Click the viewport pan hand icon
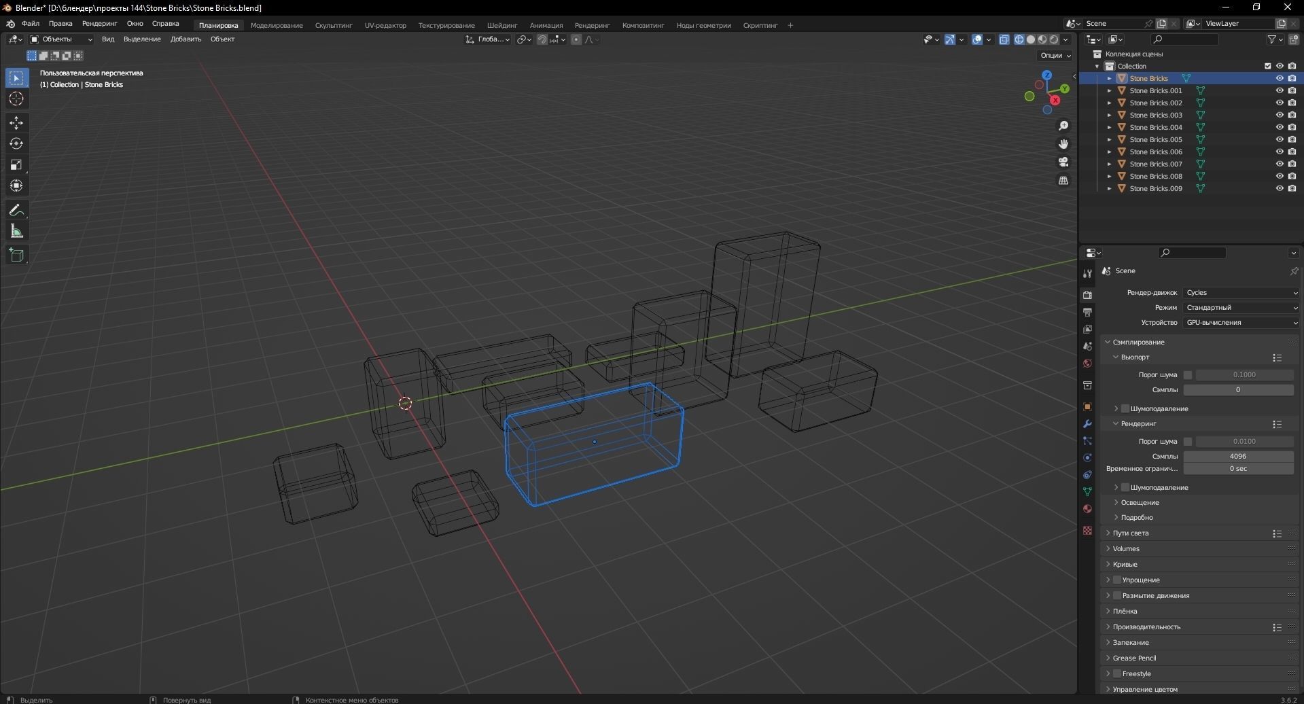Screen dimensions: 1304x704 coord(1063,144)
